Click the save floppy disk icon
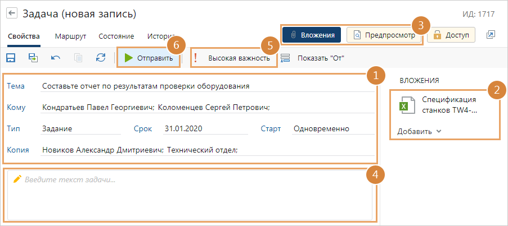508x226 pixels. 11,58
